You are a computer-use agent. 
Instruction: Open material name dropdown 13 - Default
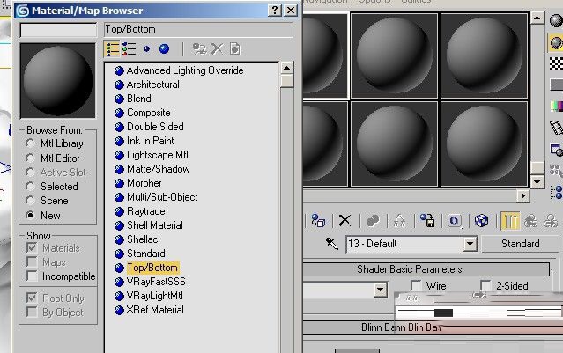pyautogui.click(x=470, y=244)
